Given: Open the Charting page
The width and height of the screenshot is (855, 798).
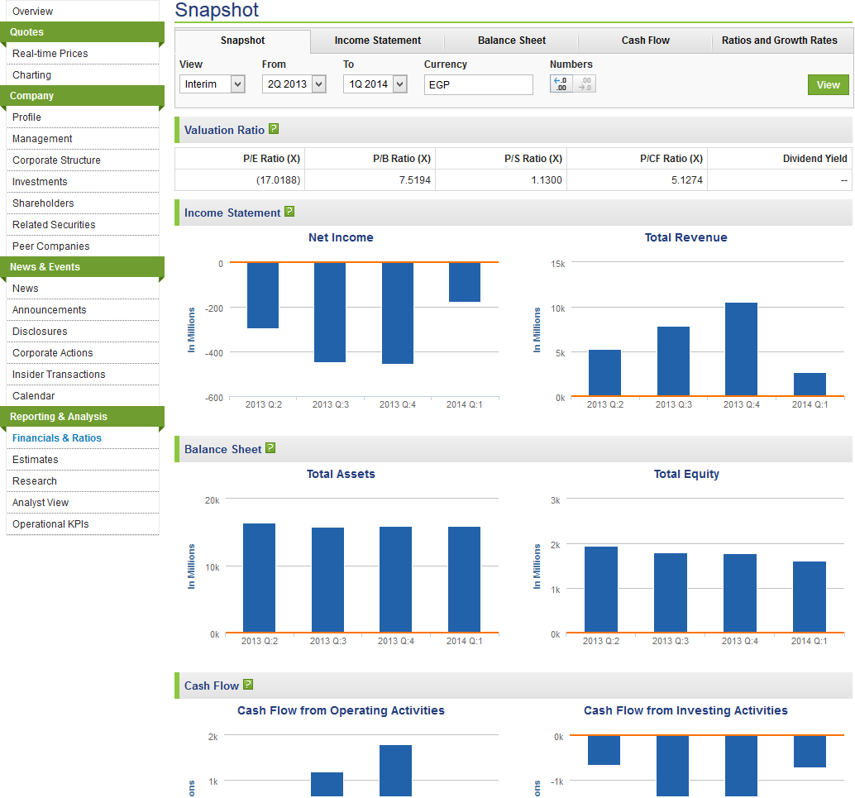Looking at the screenshot, I should (31, 74).
